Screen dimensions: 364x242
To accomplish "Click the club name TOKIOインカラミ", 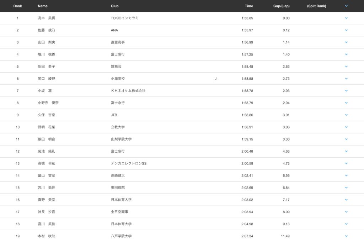I will (x=124, y=18).
